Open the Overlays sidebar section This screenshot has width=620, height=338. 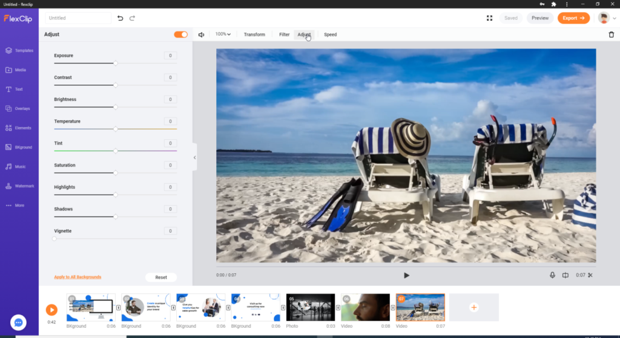click(x=18, y=109)
